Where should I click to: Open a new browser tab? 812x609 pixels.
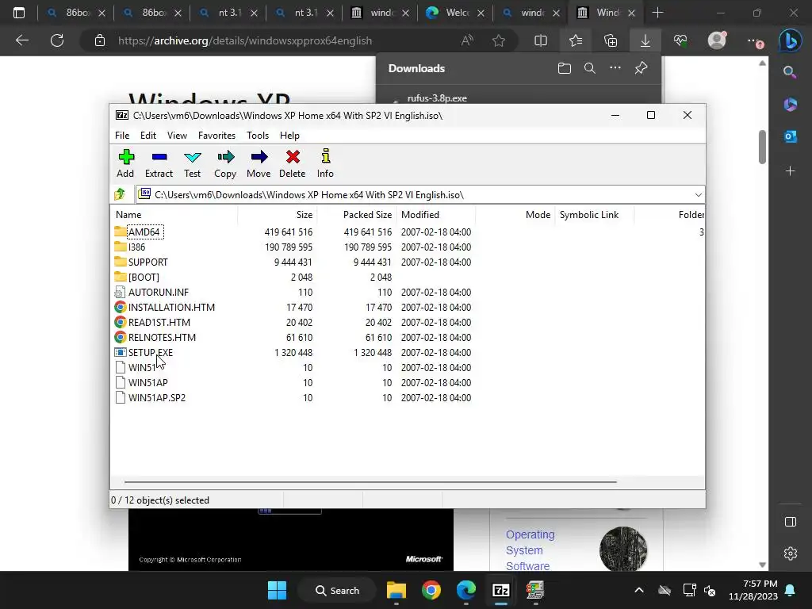tap(657, 13)
